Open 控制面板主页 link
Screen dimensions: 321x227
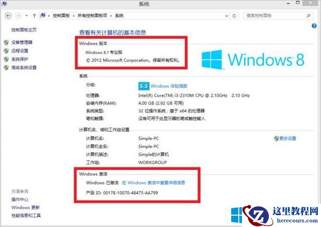click(24, 30)
